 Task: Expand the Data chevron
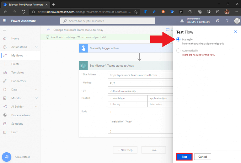(36, 90)
